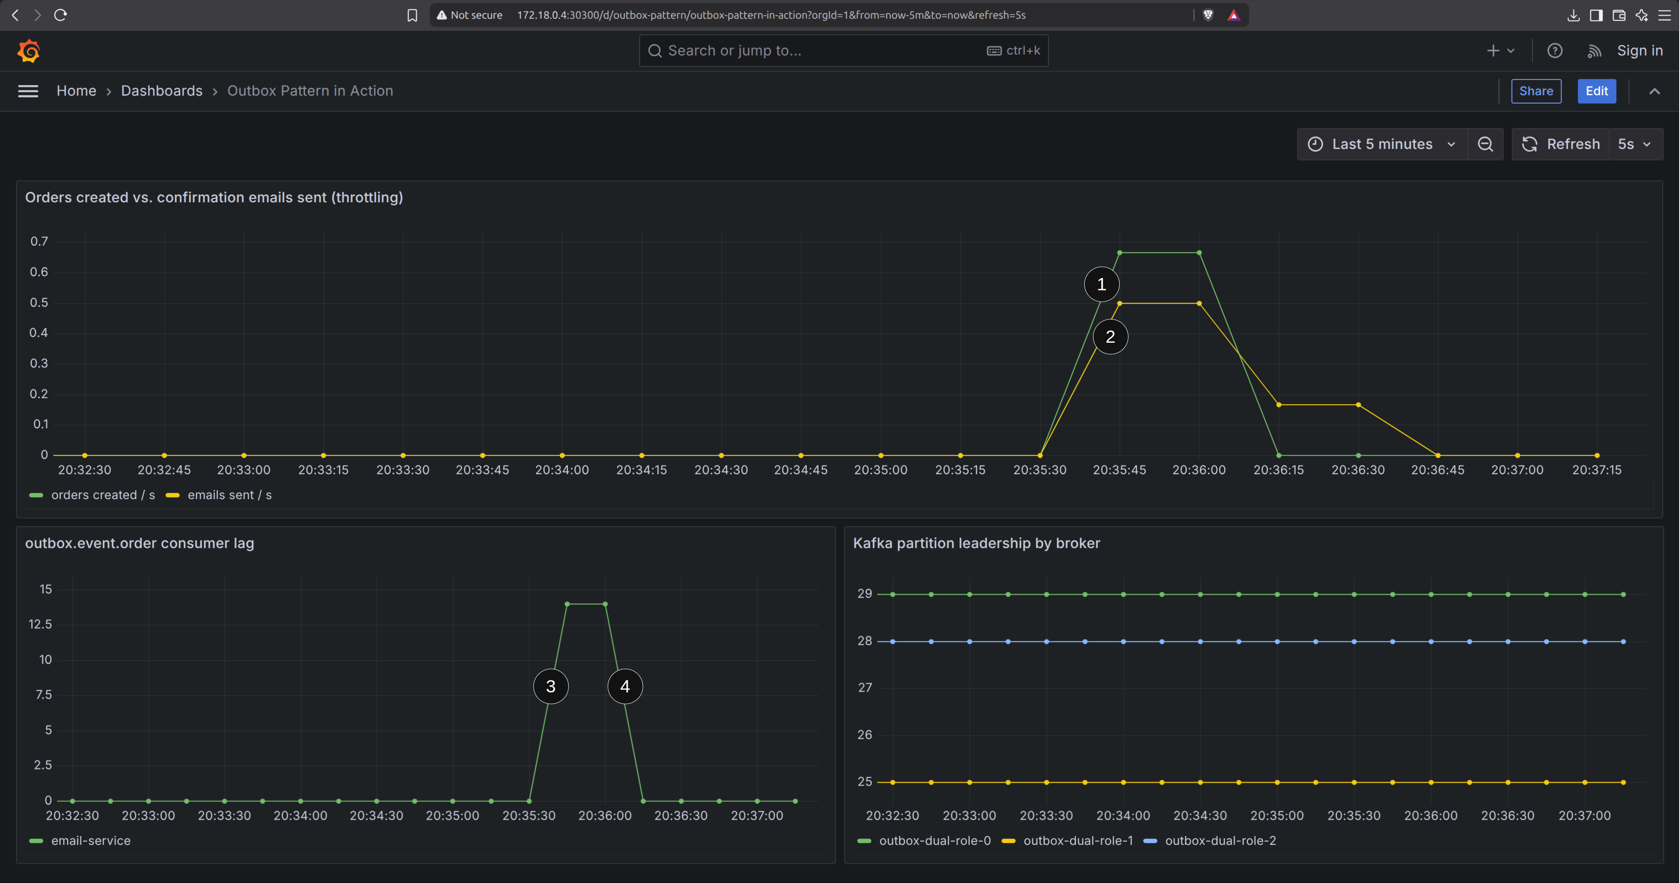Open Grafana help menu
The height and width of the screenshot is (883, 1679).
(1554, 51)
